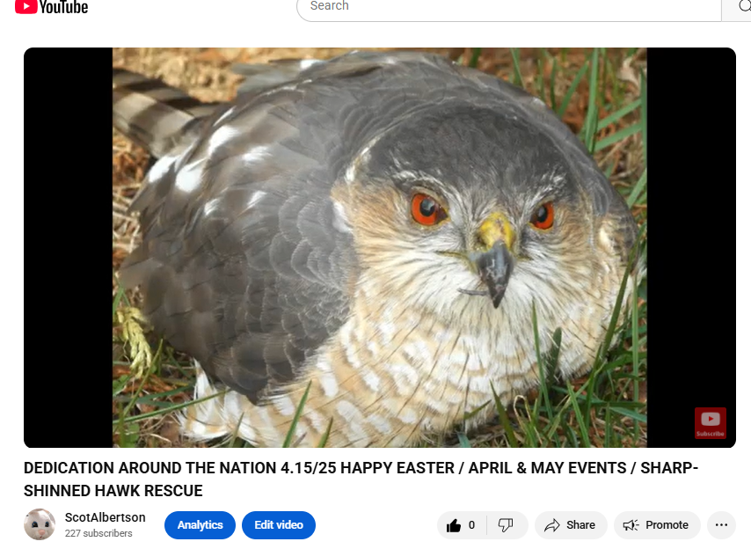Click the Share label text

[580, 525]
